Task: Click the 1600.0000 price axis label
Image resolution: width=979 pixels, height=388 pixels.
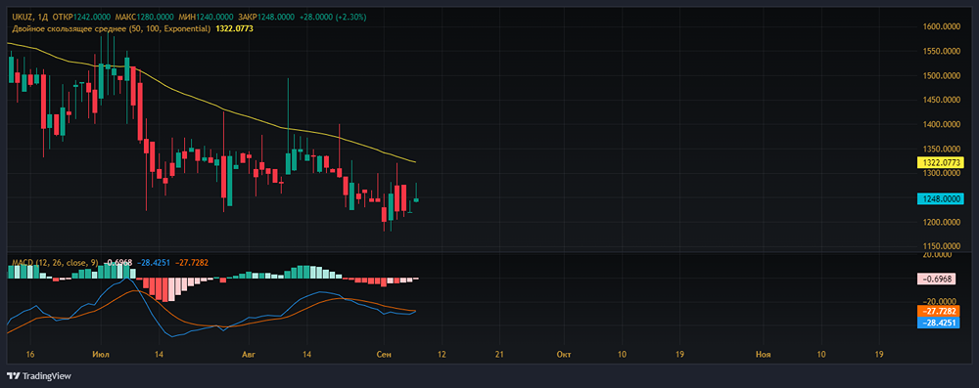Action: click(941, 26)
